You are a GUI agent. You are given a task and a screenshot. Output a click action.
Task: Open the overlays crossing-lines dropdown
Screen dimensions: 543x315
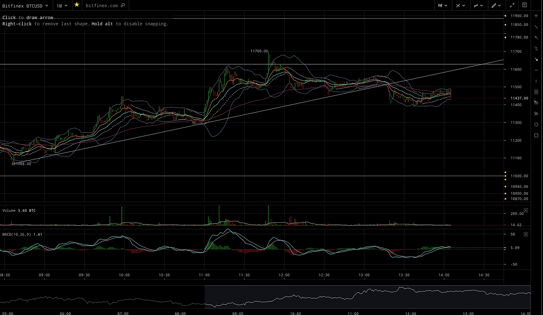click(461, 6)
